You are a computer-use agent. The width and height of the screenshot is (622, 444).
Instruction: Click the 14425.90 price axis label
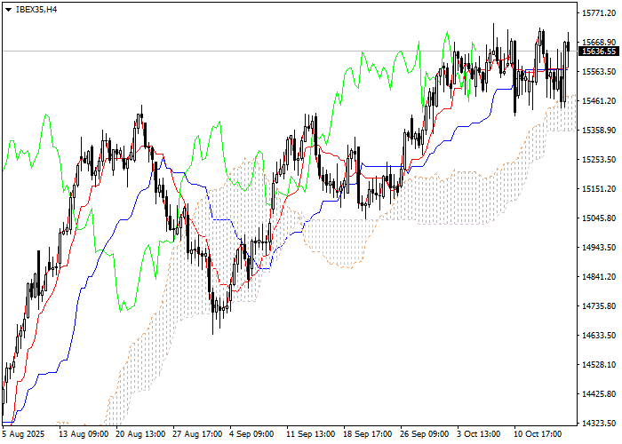coord(598,394)
